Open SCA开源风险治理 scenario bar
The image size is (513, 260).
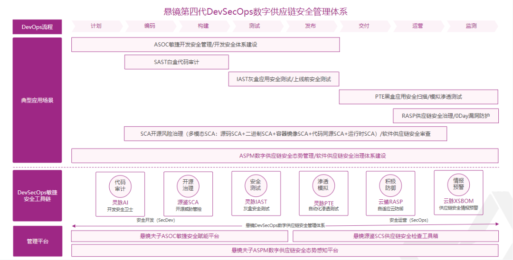(x=285, y=134)
